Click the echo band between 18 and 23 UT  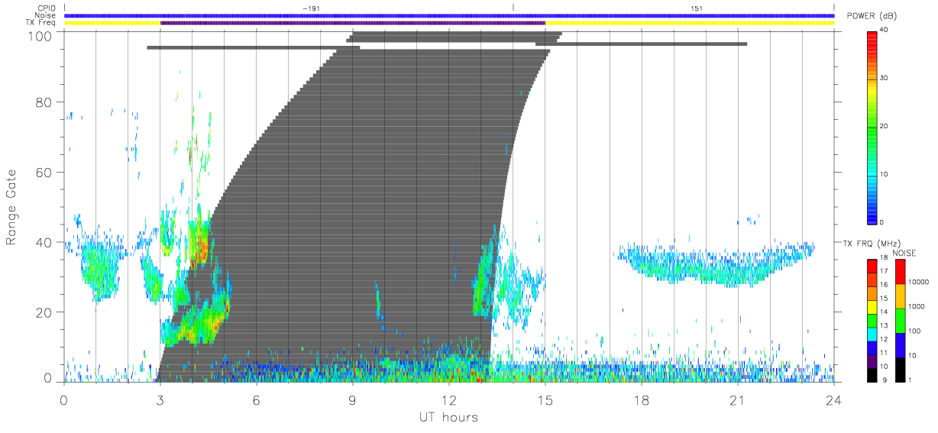tap(716, 264)
